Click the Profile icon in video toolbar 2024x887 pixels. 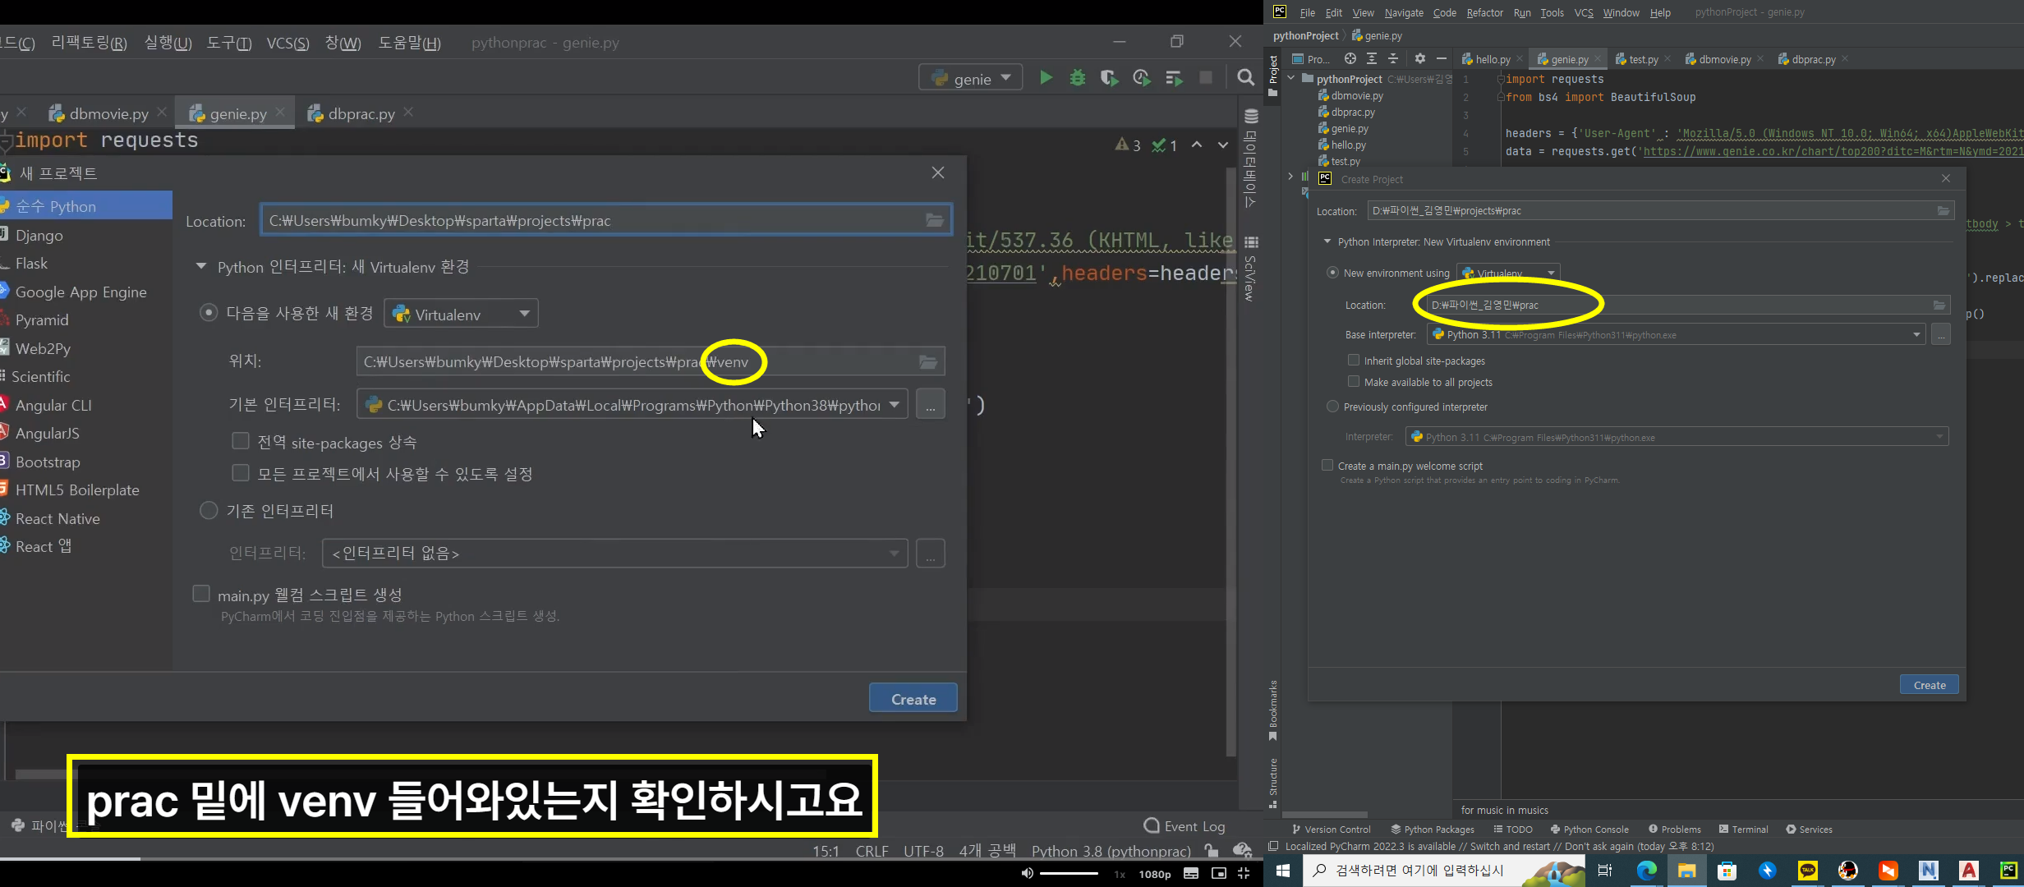coord(1142,78)
